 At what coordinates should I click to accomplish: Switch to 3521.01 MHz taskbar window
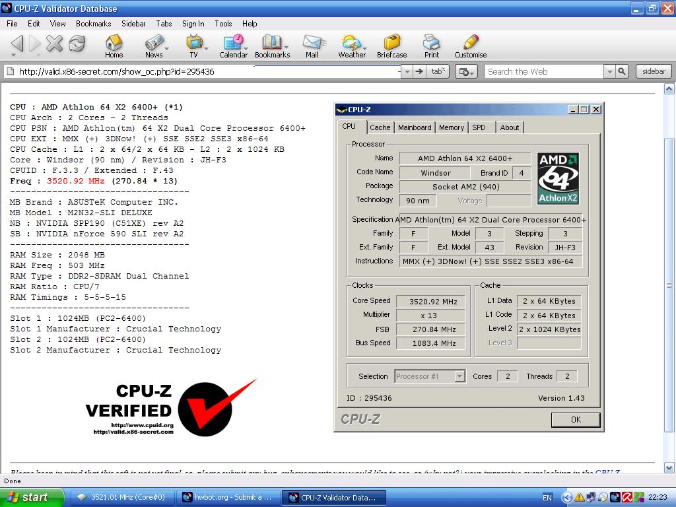point(122,497)
